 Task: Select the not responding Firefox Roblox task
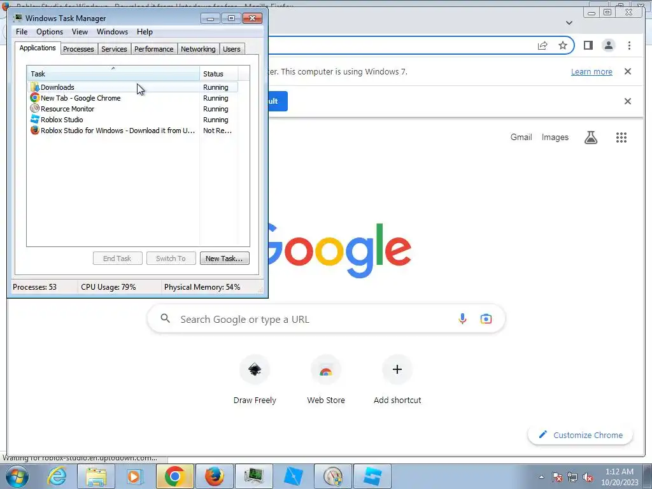click(x=133, y=131)
